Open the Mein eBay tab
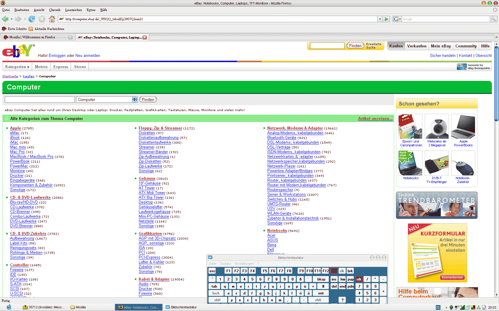This screenshot has height=311, width=499. coord(441,46)
